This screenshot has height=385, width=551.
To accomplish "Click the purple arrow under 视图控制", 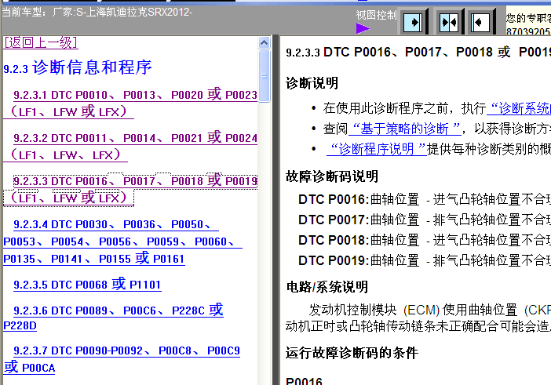I will [363, 28].
